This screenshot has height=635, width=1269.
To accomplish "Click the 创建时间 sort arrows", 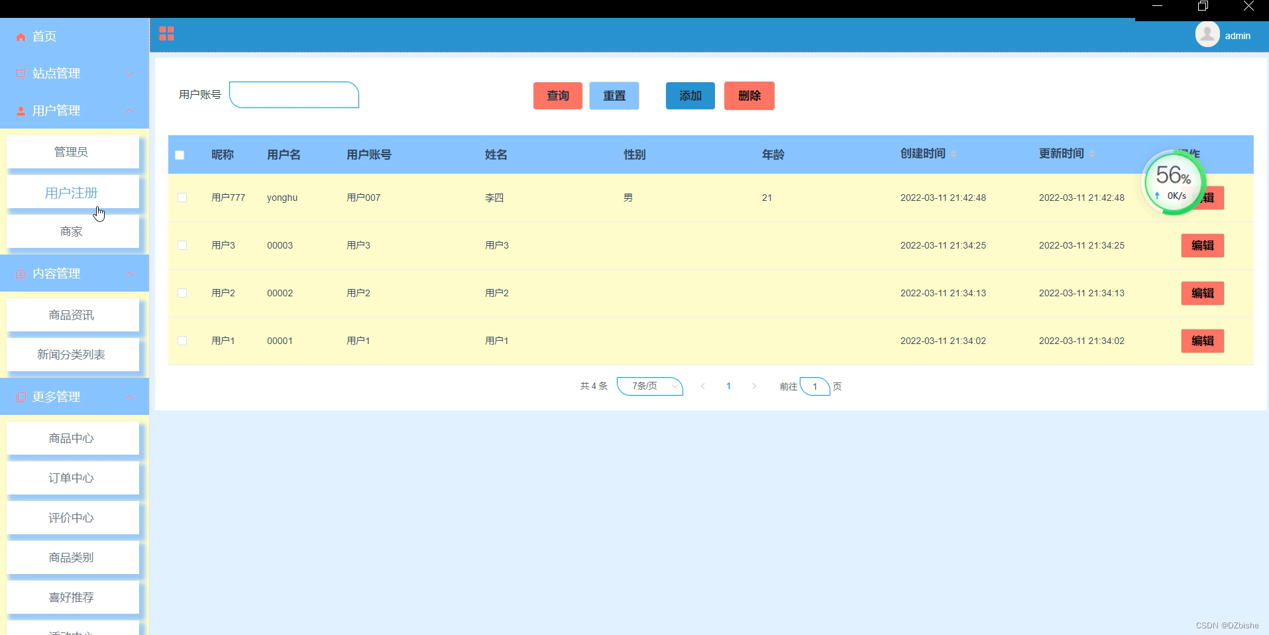I will point(954,154).
